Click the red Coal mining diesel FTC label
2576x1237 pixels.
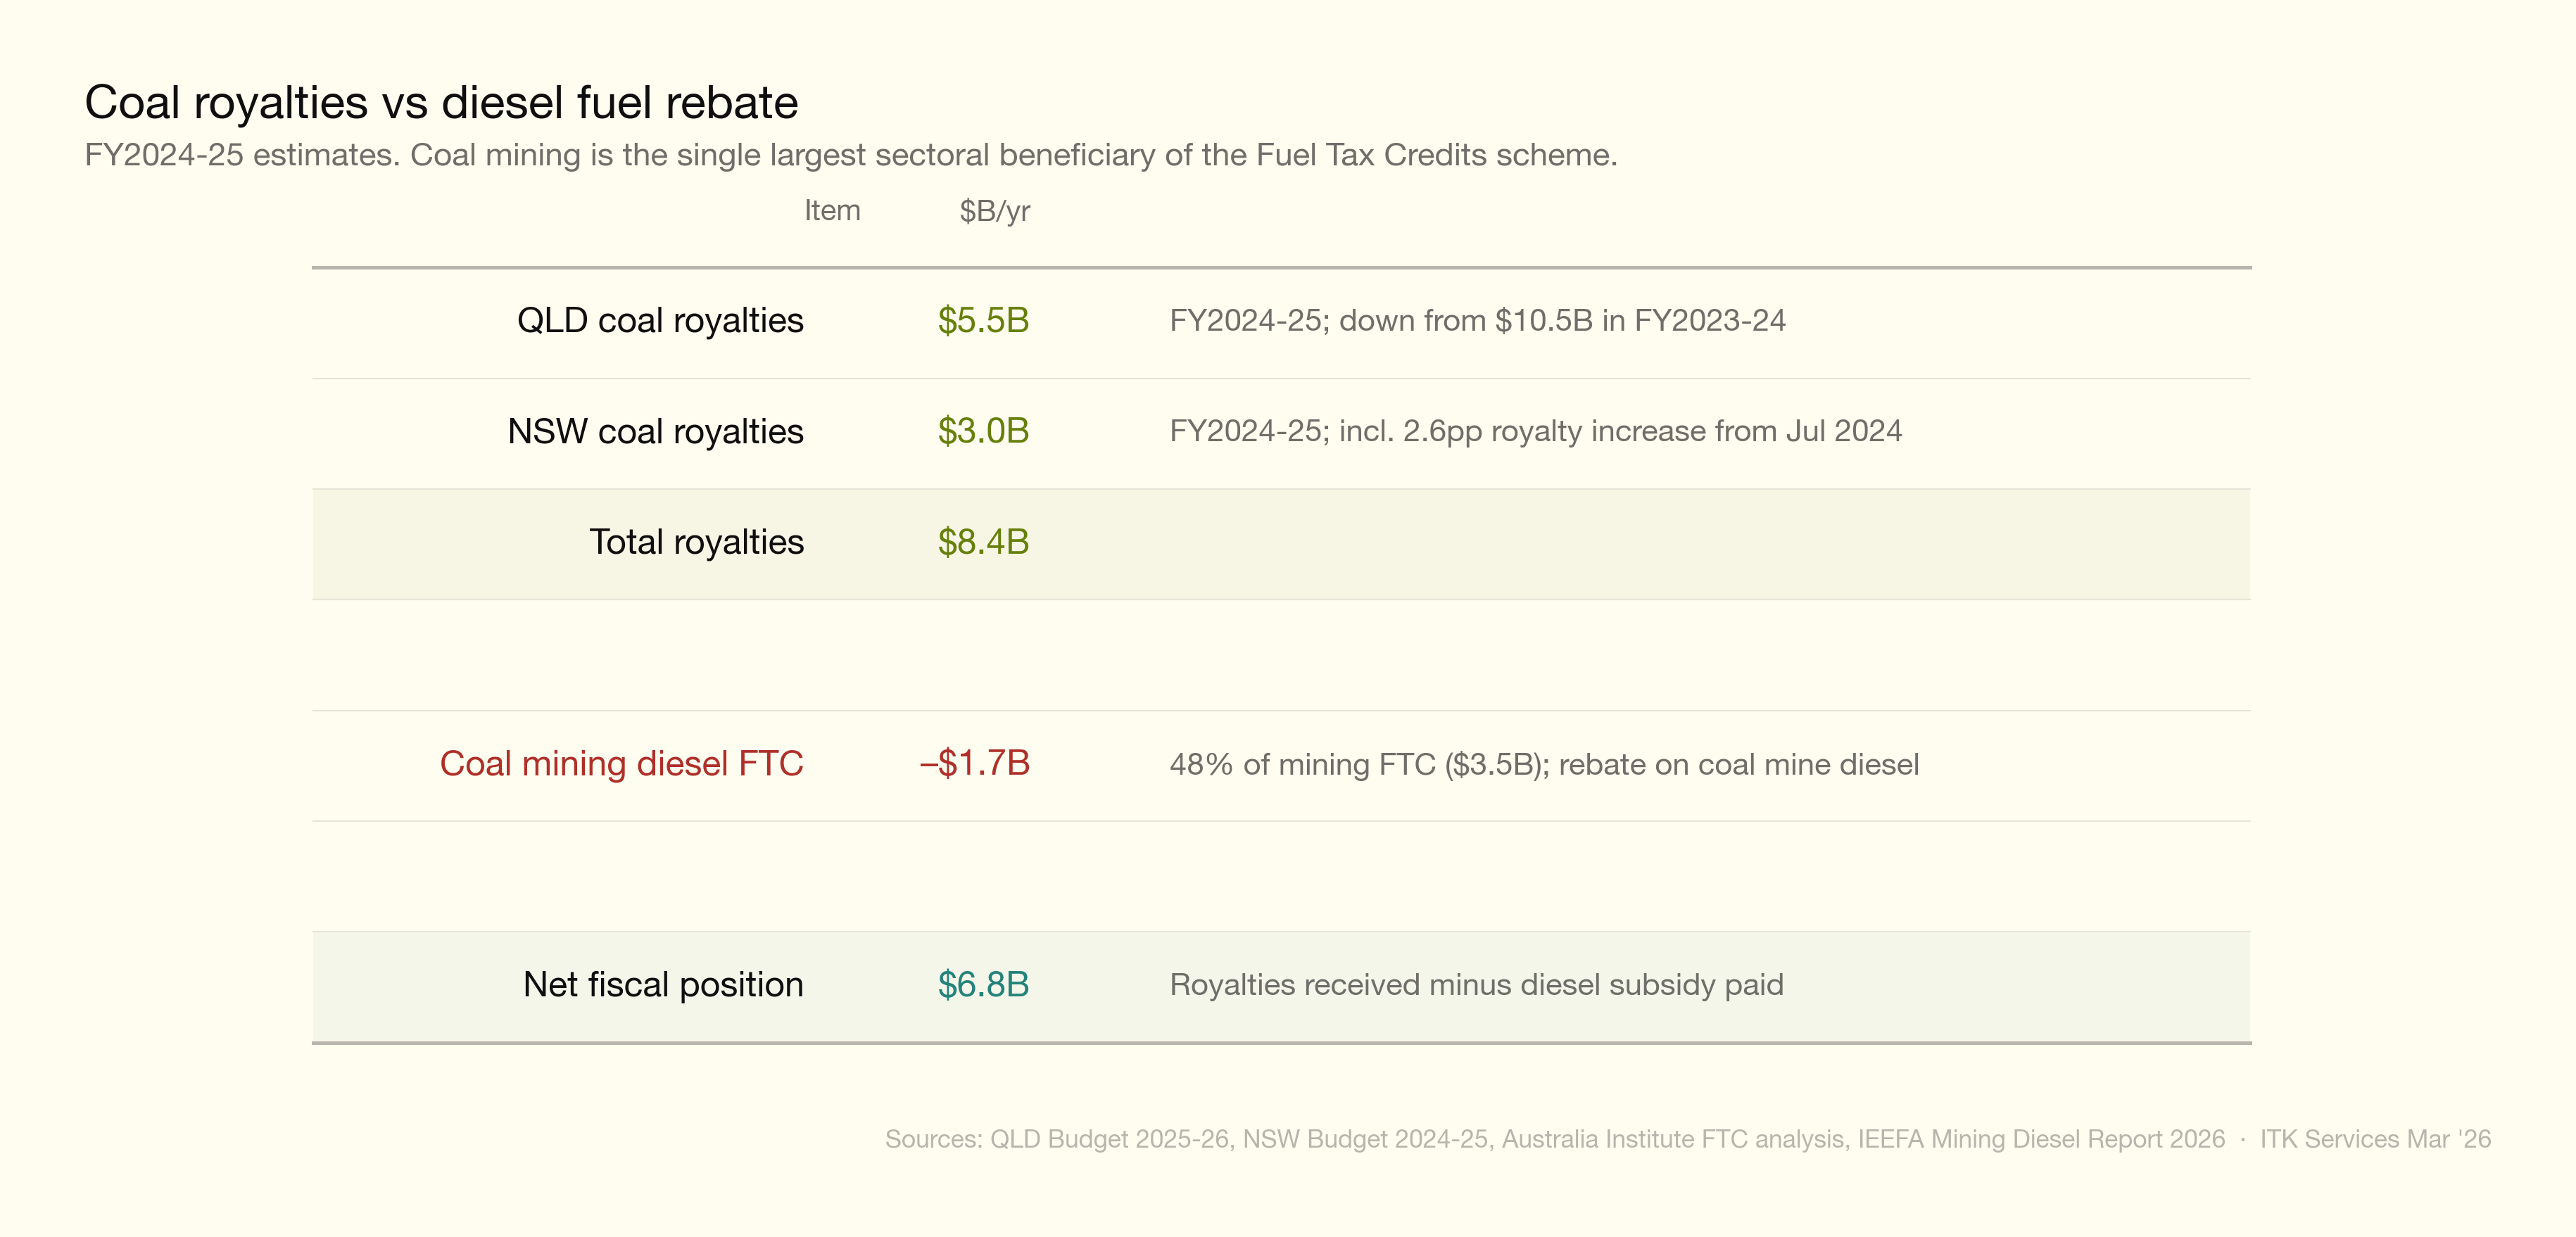(x=621, y=764)
